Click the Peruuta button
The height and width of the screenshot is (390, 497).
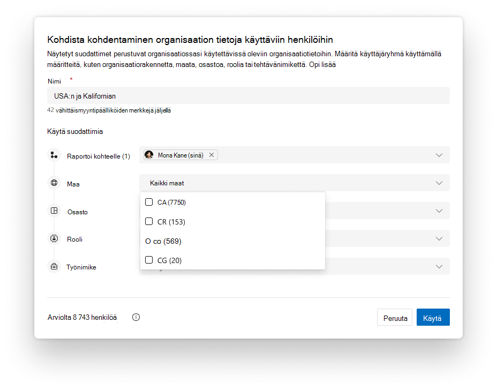click(395, 317)
